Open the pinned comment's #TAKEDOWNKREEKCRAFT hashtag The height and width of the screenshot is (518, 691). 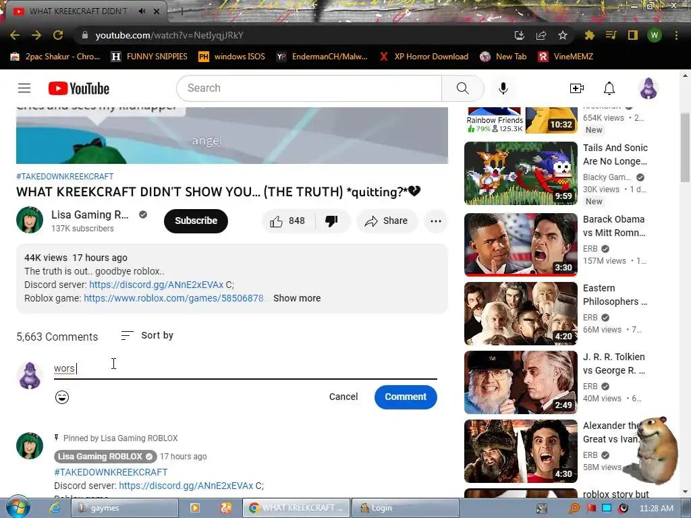111,471
